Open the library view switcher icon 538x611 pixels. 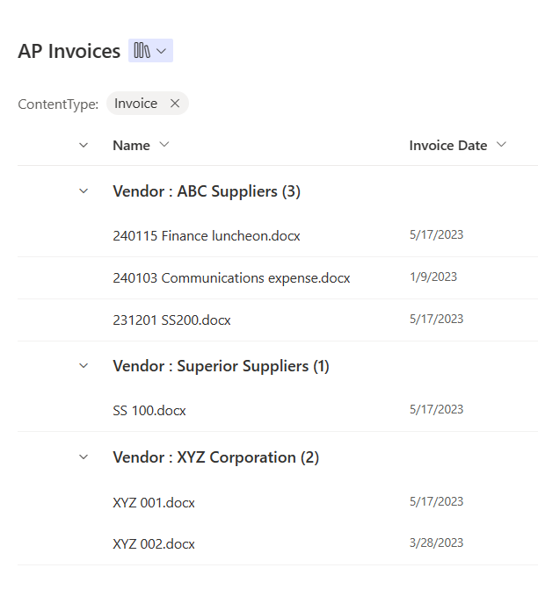[150, 51]
